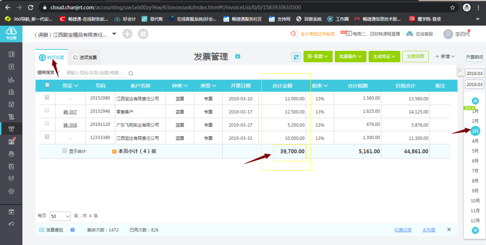Open the 易代账 bookmark
Screen dimensions: 486x245
153,19
